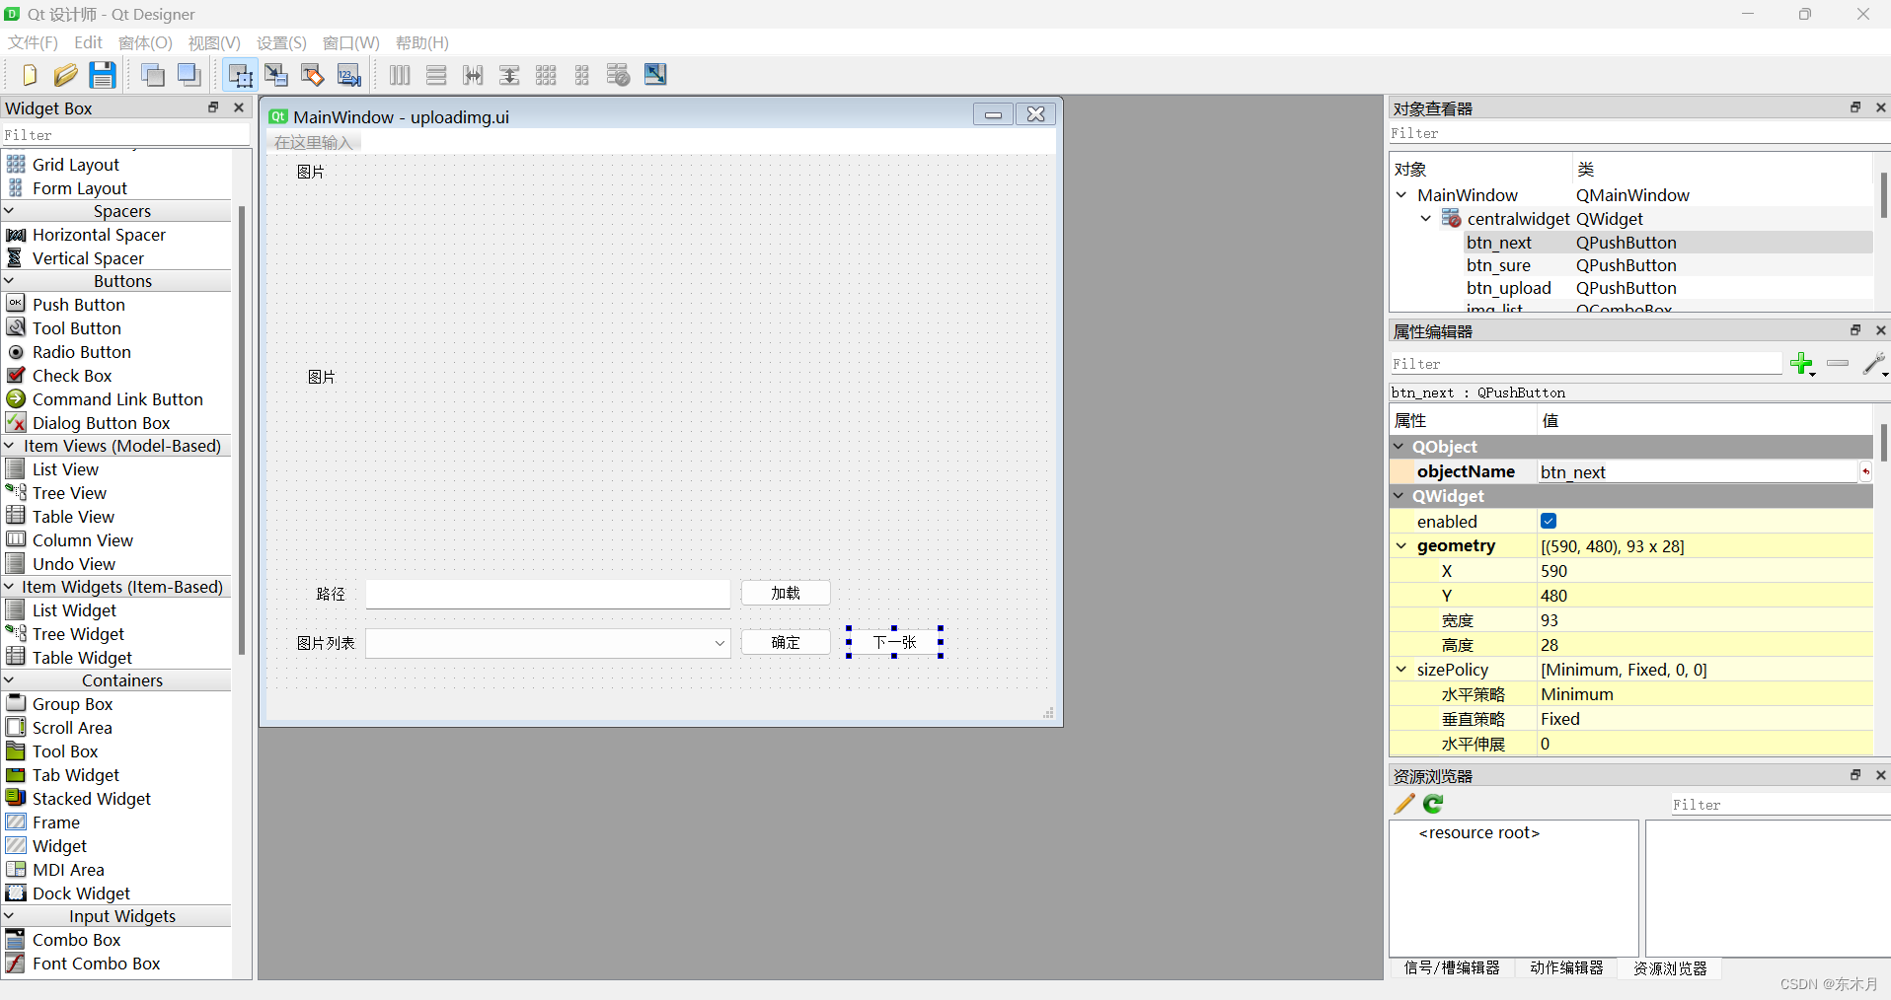Apply vertical splitter layout
This screenshot has width=1891, height=1000.
pos(509,75)
